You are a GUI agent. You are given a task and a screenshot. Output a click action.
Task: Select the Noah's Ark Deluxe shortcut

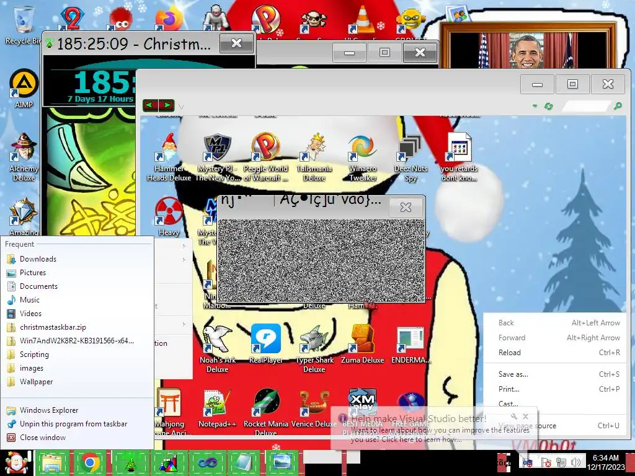pyautogui.click(x=217, y=348)
